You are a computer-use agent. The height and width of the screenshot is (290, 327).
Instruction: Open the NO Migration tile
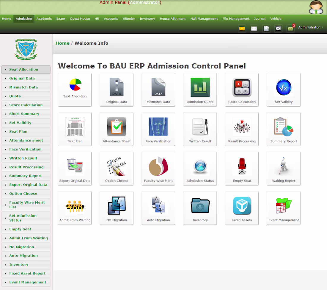(116, 208)
